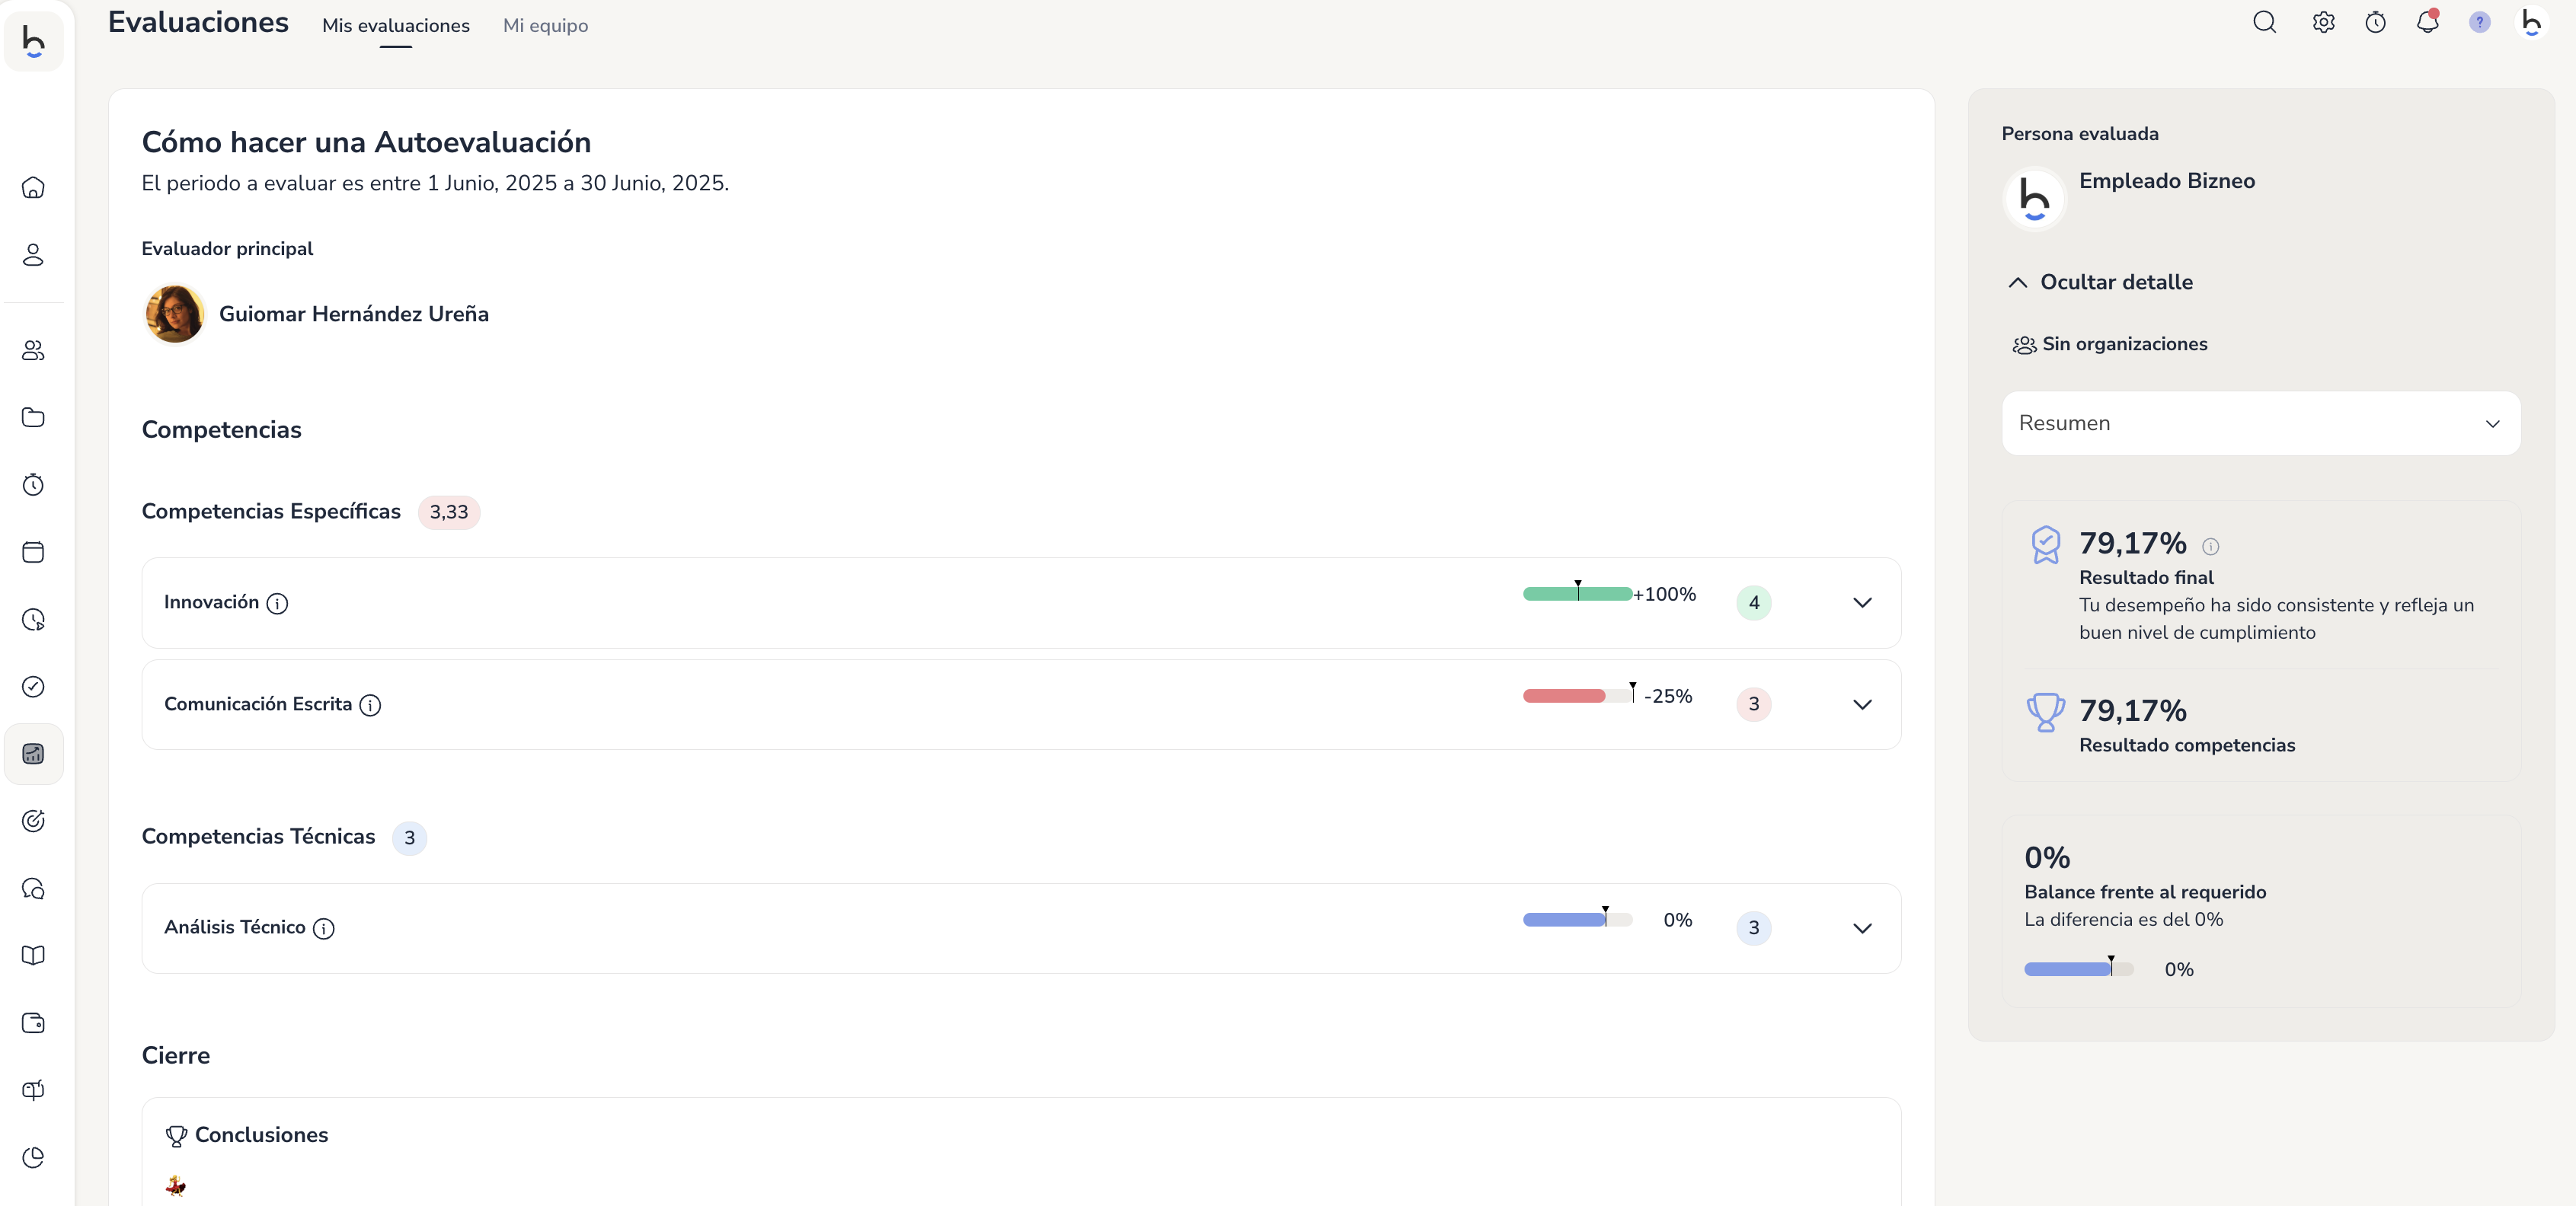This screenshot has width=2576, height=1206.
Task: Show info for Análisis Técnico competency
Action: click(324, 928)
